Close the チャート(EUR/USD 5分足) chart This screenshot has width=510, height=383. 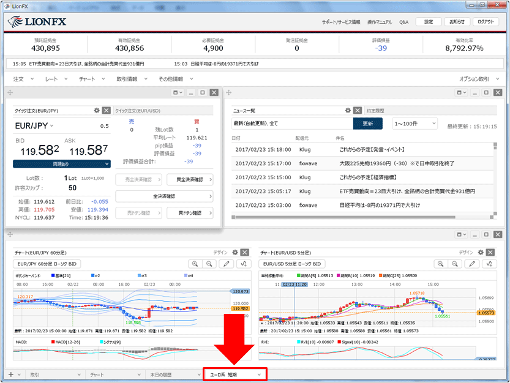click(490, 252)
